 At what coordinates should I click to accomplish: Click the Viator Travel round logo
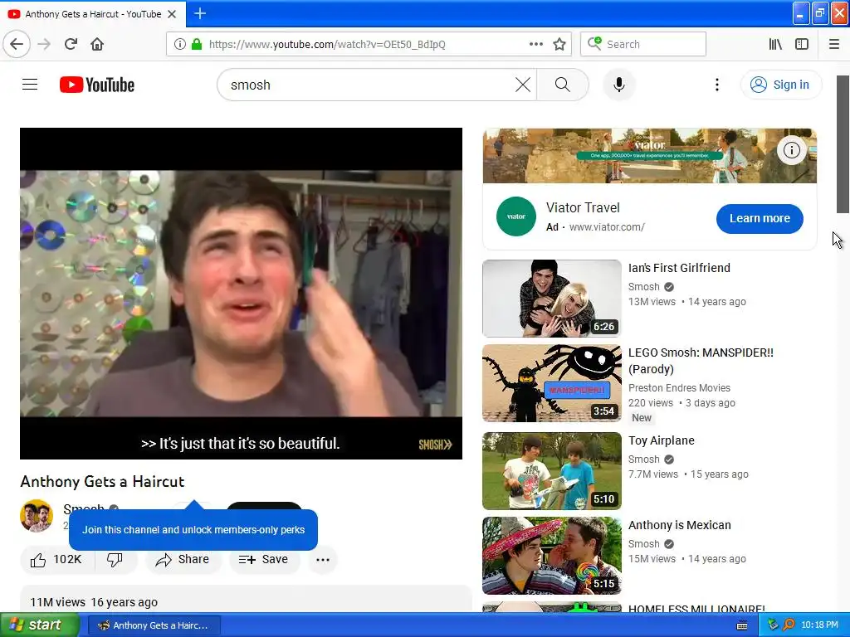516,216
